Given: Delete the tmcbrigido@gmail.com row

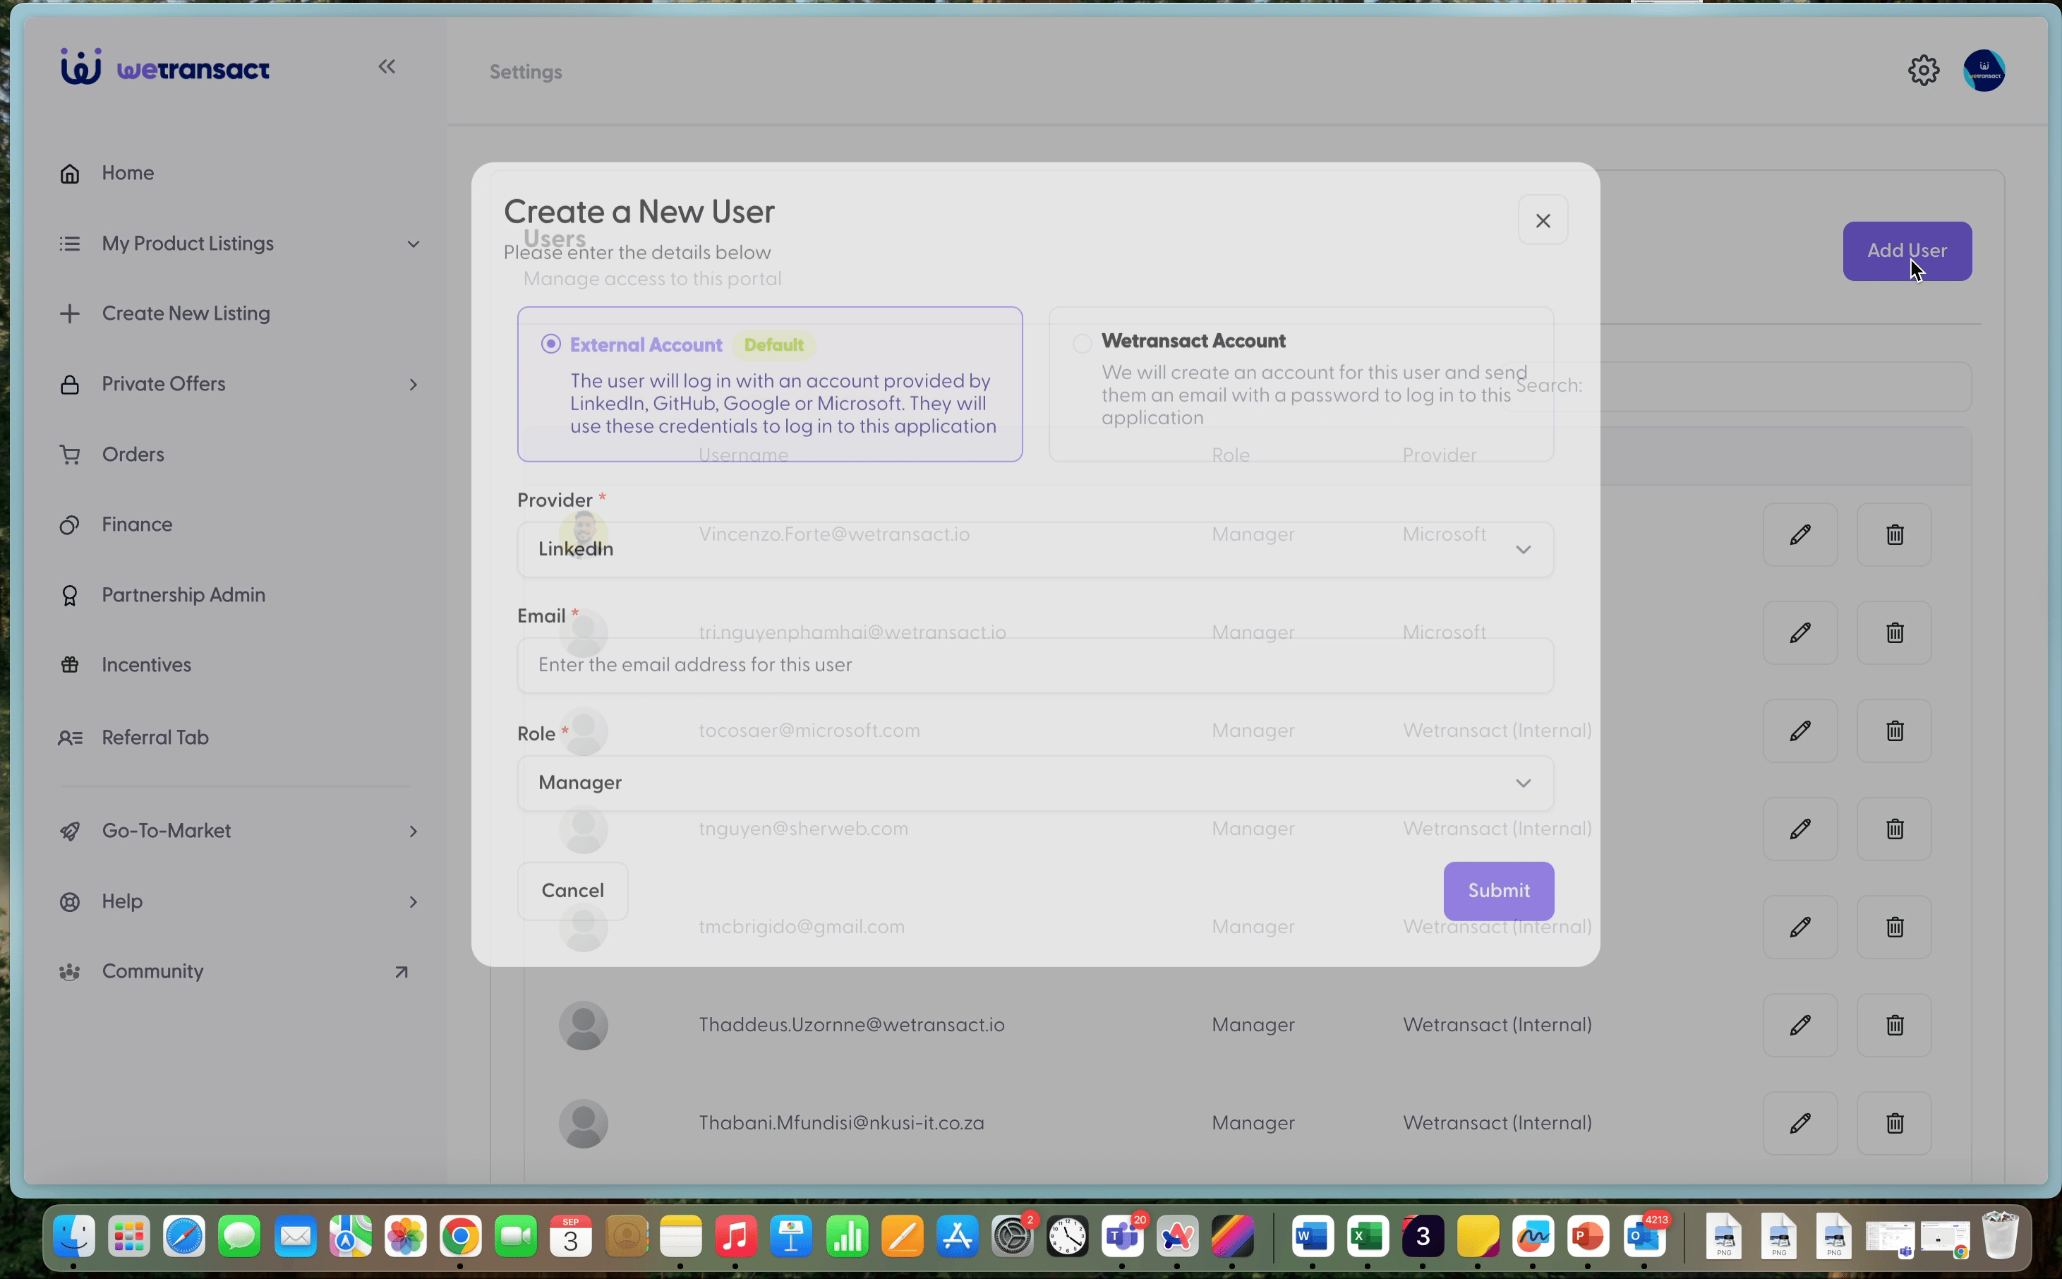Looking at the screenshot, I should click(1894, 927).
